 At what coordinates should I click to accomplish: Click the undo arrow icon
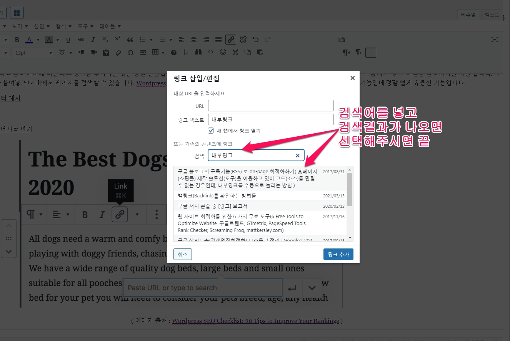255,40
